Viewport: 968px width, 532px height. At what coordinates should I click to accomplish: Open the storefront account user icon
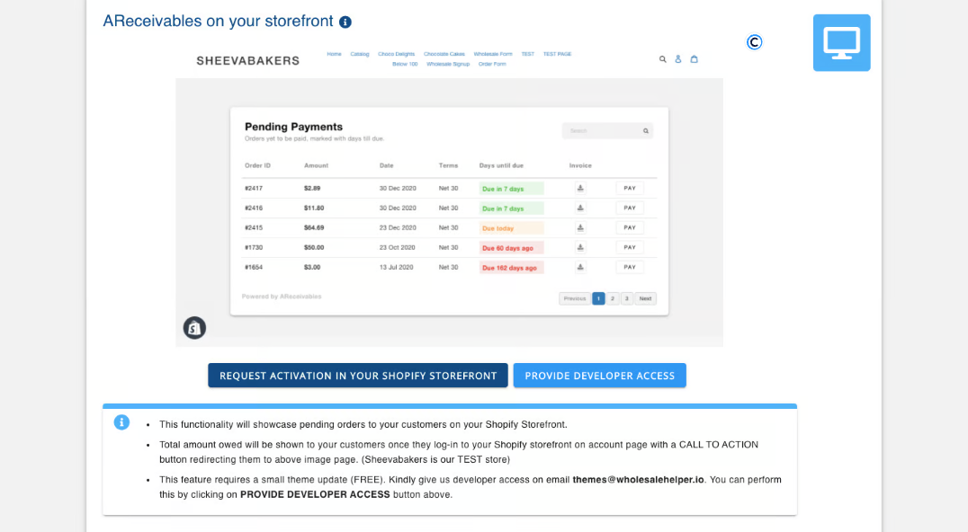(678, 59)
